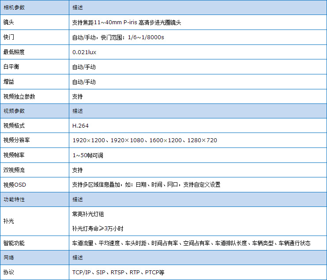Click the 功能特性 section header cell

point(14,199)
